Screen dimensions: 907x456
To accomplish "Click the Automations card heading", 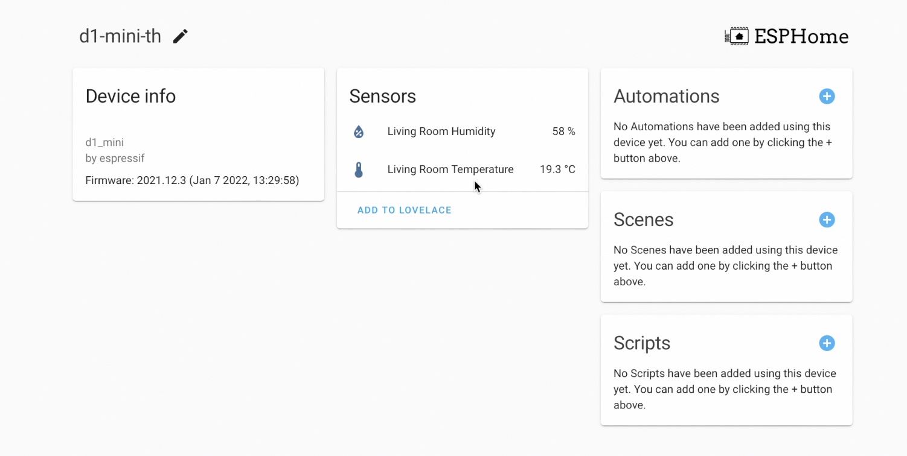I will [x=667, y=97].
